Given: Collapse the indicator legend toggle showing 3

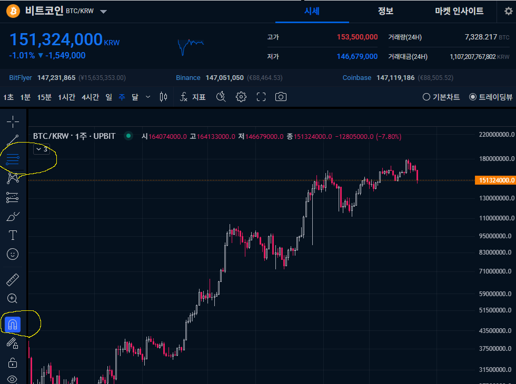Looking at the screenshot, I should tap(42, 149).
